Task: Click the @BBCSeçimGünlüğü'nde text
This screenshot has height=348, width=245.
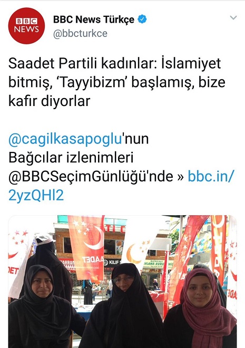Action: pyautogui.click(x=91, y=177)
